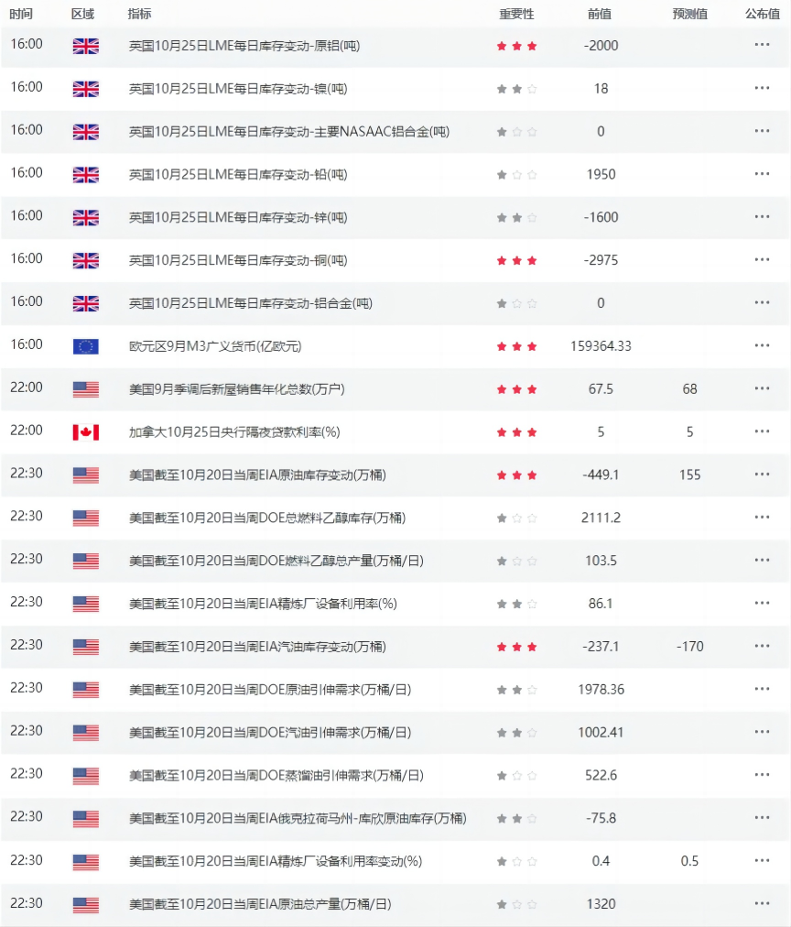
Task: Click US flag in the new home sales row
Action: point(85,389)
